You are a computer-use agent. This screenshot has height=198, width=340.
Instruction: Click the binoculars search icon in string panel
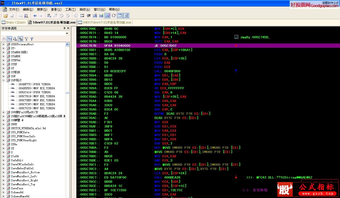point(4,39)
